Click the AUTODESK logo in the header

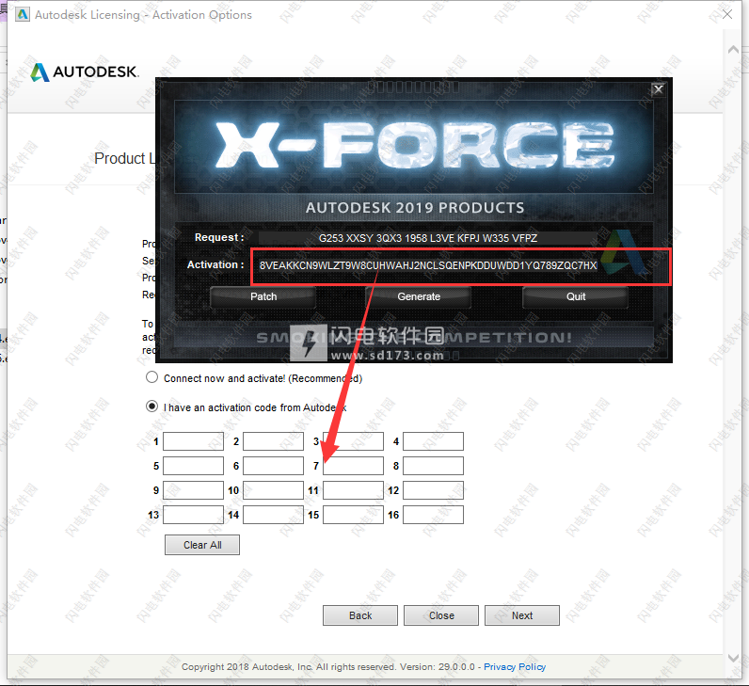(x=85, y=72)
